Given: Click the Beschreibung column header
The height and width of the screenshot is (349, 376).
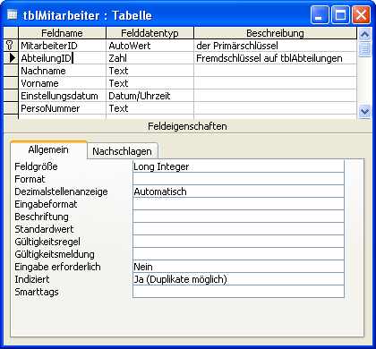Looking at the screenshot, I should point(275,33).
